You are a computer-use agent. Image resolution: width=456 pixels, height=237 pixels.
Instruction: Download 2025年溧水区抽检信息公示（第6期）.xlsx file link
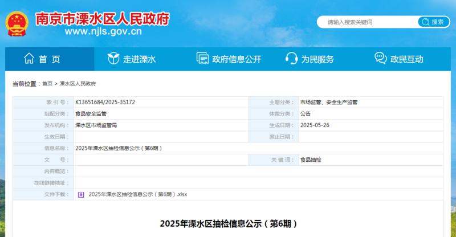pyautogui.click(x=138, y=194)
